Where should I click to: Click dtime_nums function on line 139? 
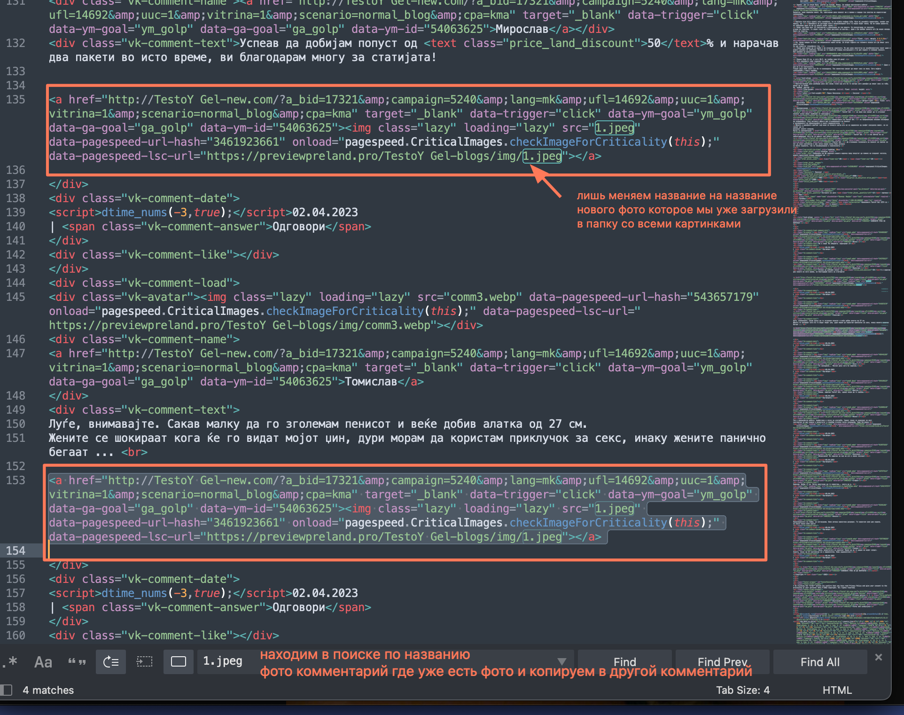[x=134, y=212]
